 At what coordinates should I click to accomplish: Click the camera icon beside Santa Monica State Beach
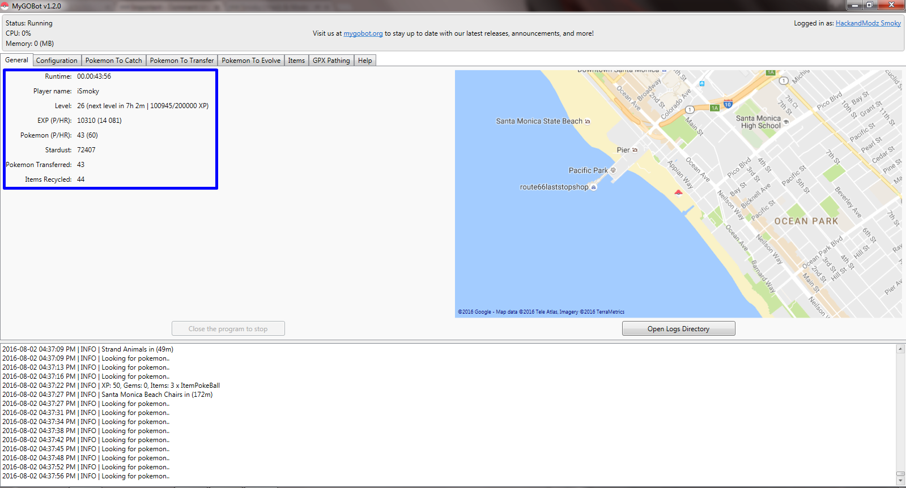(588, 121)
